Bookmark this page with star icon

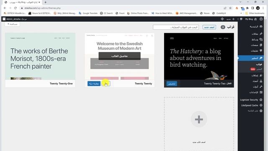(x=230, y=8)
